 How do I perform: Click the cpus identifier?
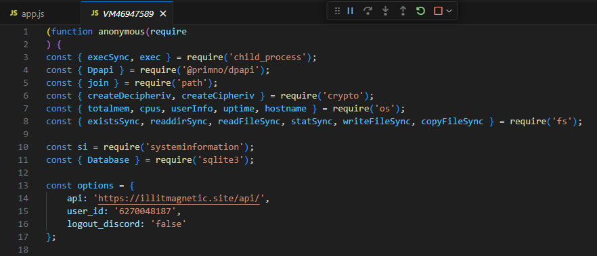150,109
